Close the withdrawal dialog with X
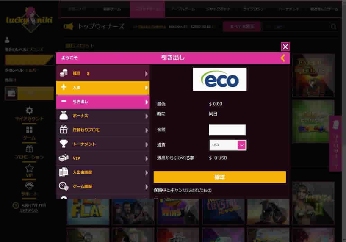 pyautogui.click(x=285, y=47)
